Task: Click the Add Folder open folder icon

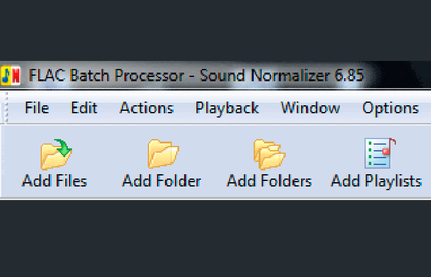Action: 163,154
